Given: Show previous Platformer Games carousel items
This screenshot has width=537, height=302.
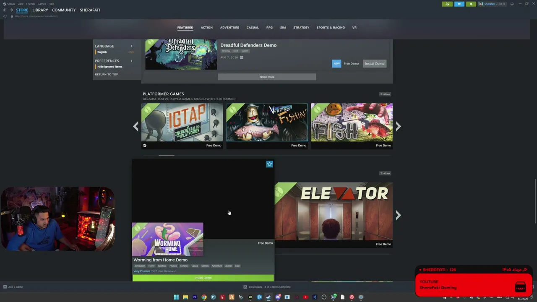Looking at the screenshot, I should pyautogui.click(x=136, y=126).
